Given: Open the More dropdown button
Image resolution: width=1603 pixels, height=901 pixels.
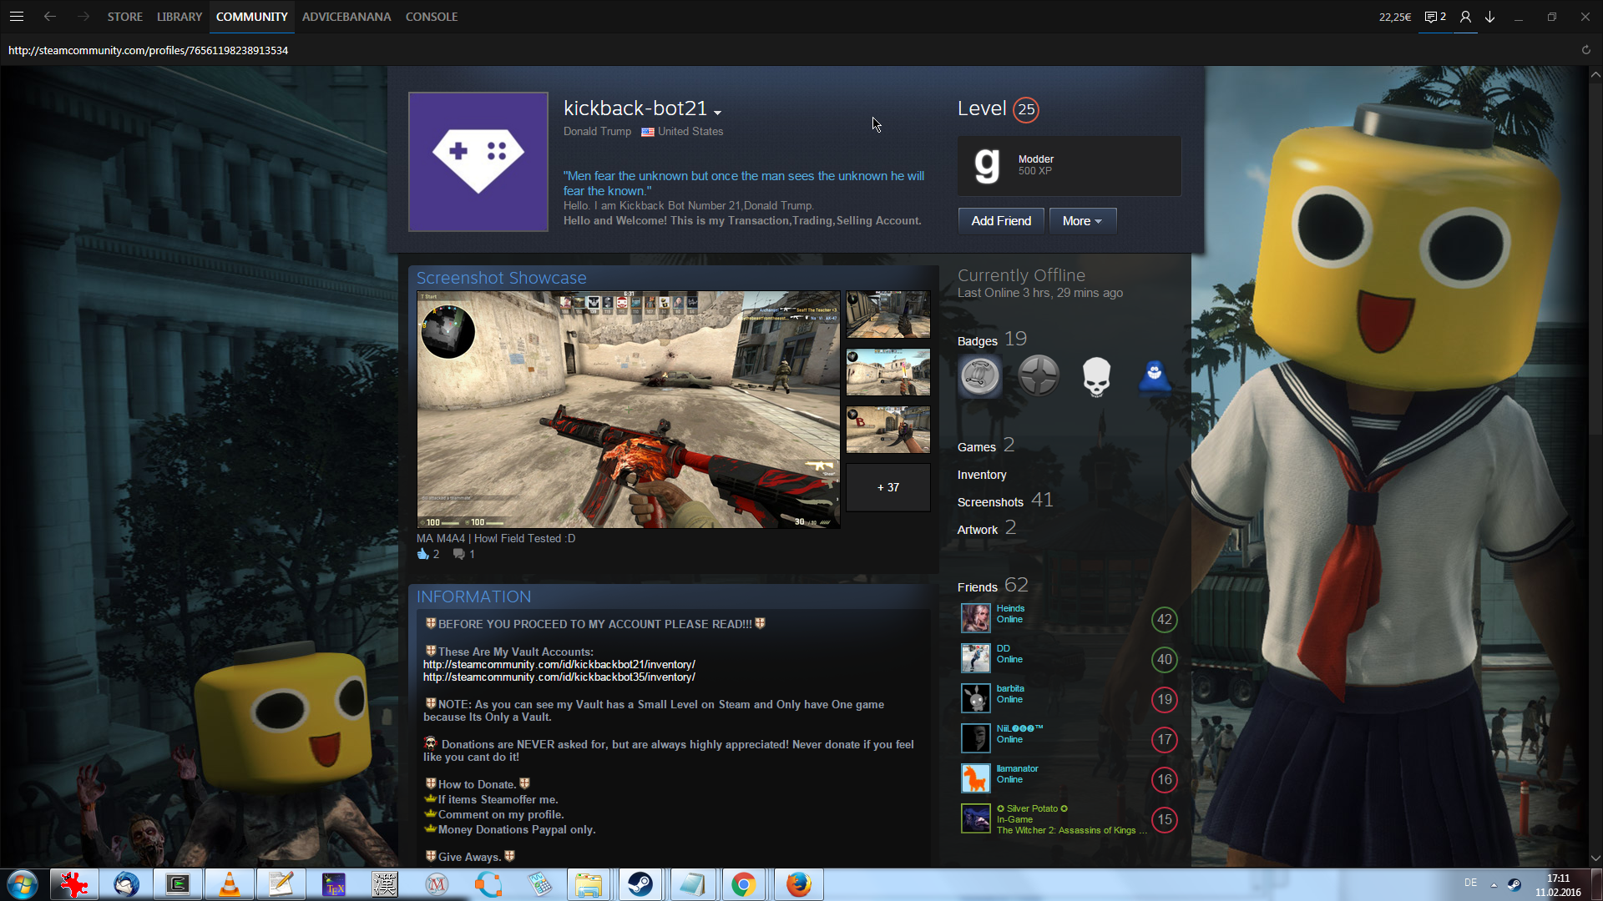Looking at the screenshot, I should point(1082,221).
